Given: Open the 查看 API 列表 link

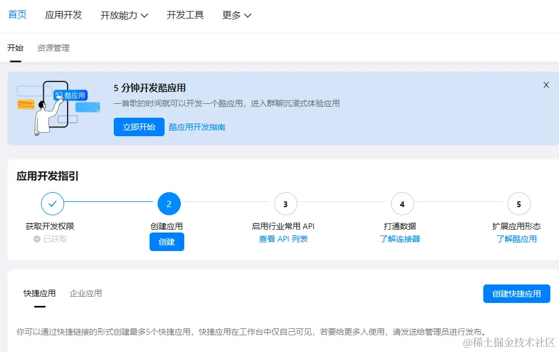Looking at the screenshot, I should click(283, 239).
